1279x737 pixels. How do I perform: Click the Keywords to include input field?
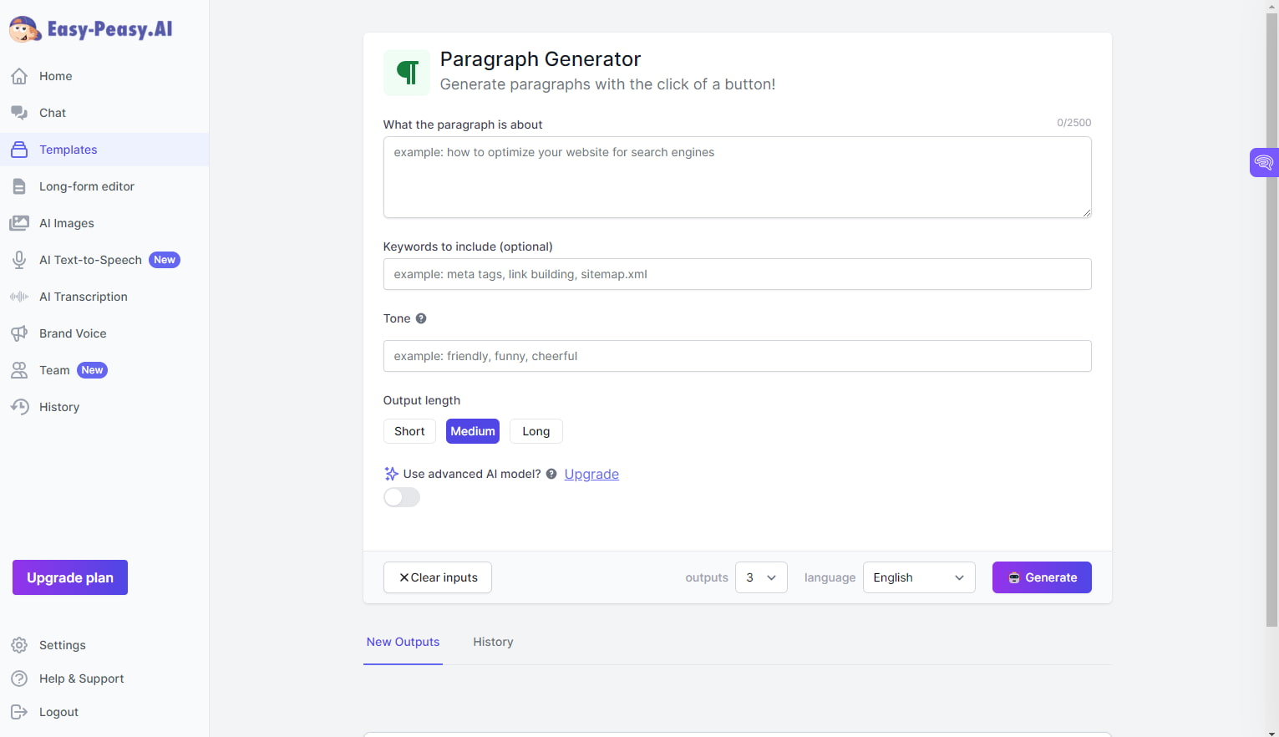click(737, 274)
